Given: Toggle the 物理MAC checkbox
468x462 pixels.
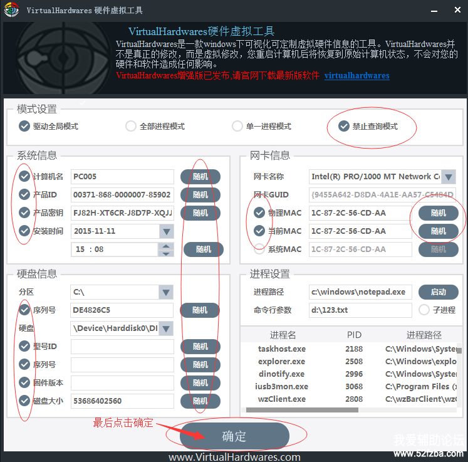Looking at the screenshot, I should (x=259, y=213).
